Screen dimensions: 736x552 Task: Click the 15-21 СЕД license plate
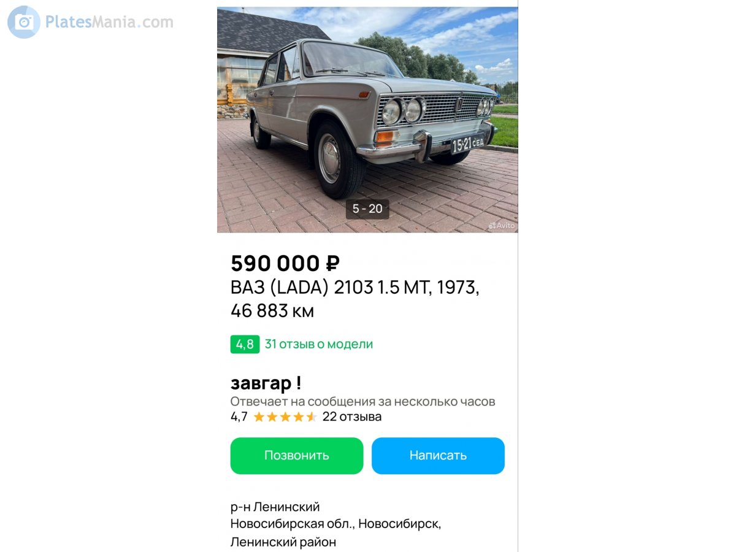pyautogui.click(x=468, y=144)
